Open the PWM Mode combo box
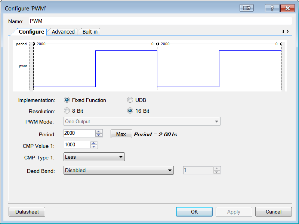 pyautogui.click(x=142, y=121)
